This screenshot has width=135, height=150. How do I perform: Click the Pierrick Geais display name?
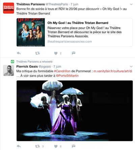click(27, 67)
